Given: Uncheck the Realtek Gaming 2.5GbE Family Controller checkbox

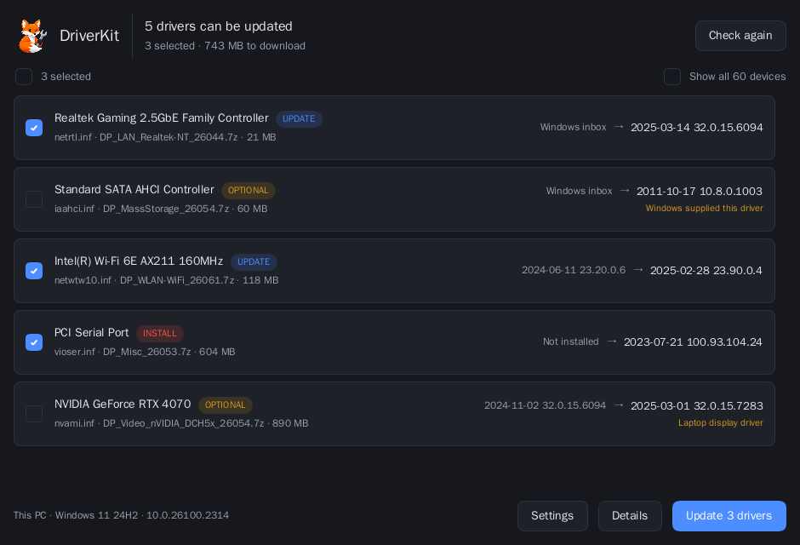Looking at the screenshot, I should point(34,128).
